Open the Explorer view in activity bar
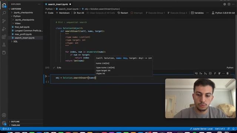Screen dimensions: 237x133 (4, 6)
